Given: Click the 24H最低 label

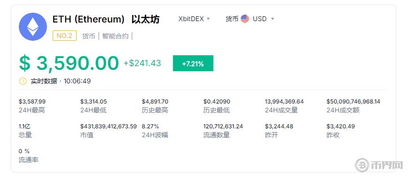Looking at the screenshot, I should point(94,110).
